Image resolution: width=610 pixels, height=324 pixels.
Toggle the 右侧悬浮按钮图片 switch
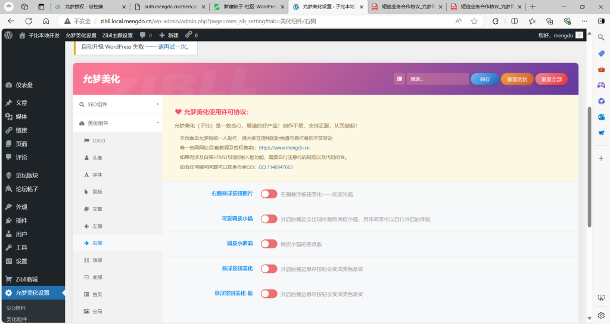tap(269, 194)
